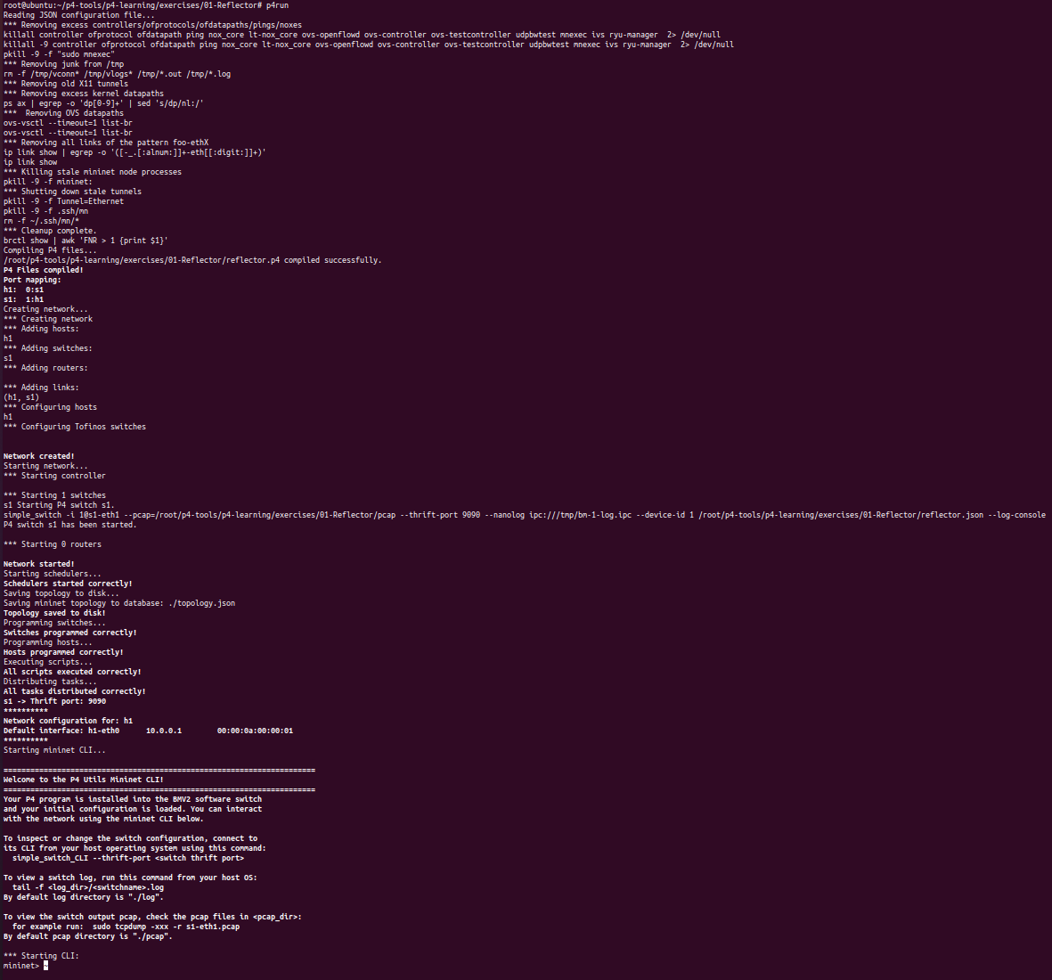Click the MAC address 00:00:0a:00:00:01
The image size is (1052, 980).
255,731
